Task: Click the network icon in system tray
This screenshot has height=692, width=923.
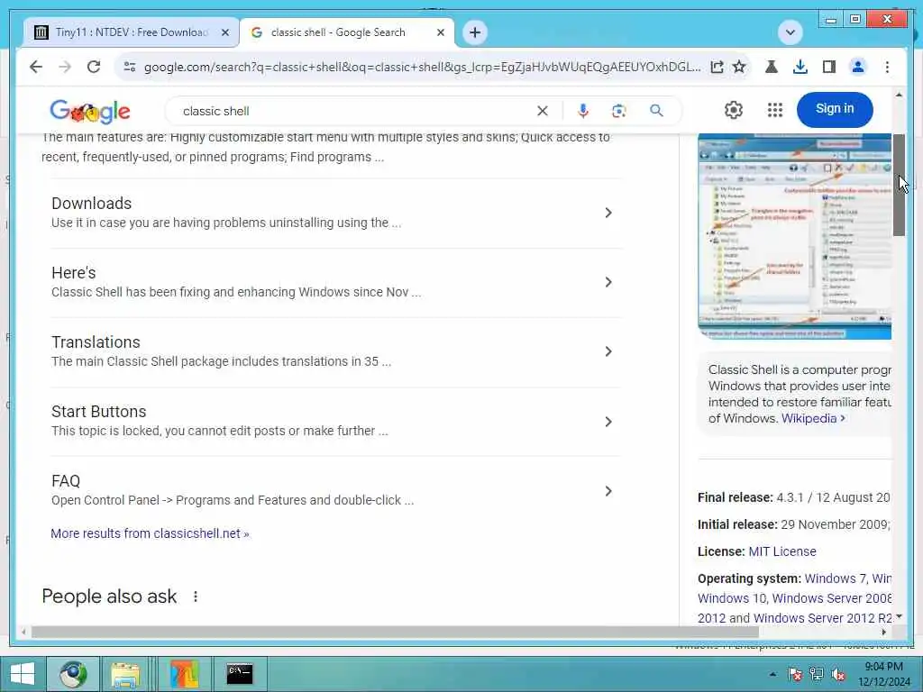Action: click(816, 674)
